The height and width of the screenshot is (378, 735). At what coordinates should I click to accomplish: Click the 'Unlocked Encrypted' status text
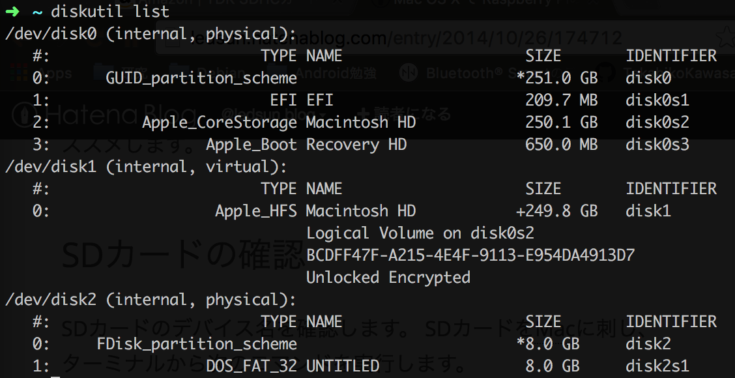(x=388, y=277)
